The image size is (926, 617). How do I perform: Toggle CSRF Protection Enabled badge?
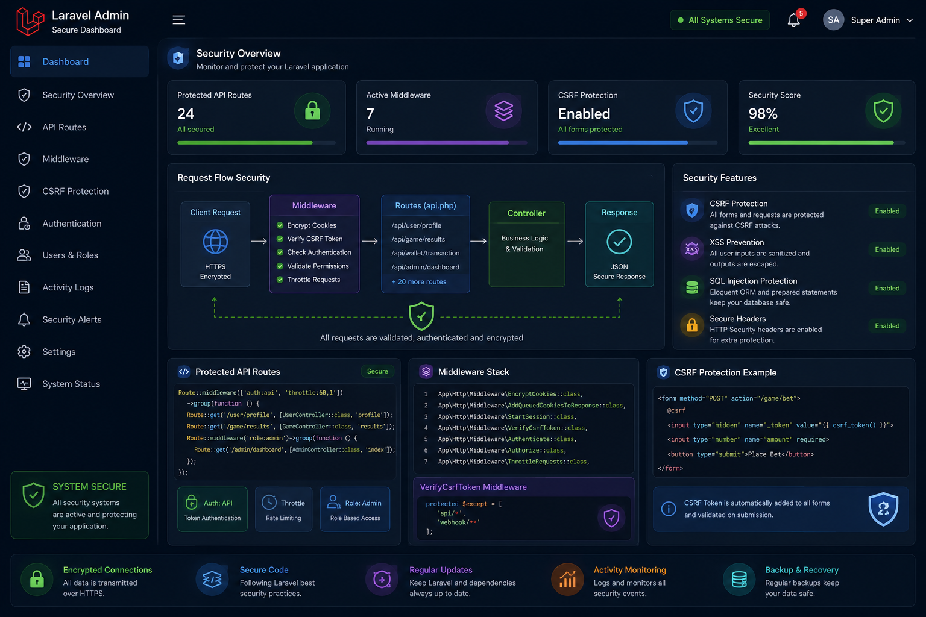887,211
